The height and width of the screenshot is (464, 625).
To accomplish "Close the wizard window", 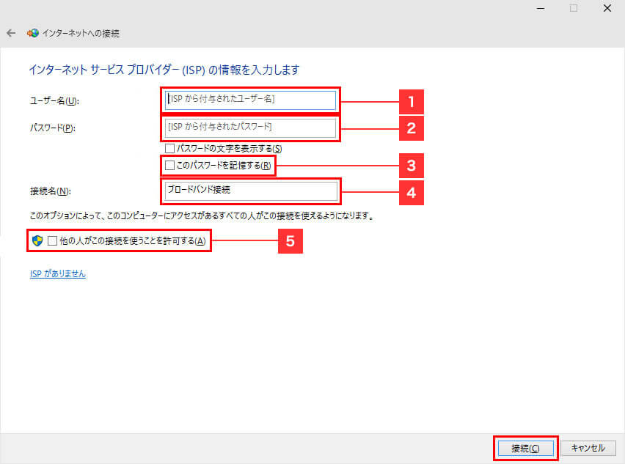I will [x=607, y=8].
